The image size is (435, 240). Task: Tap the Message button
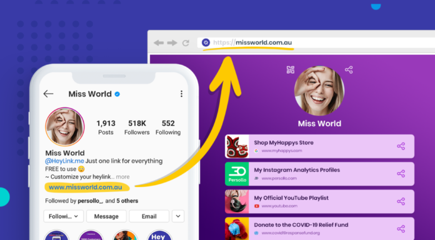pos(106,216)
